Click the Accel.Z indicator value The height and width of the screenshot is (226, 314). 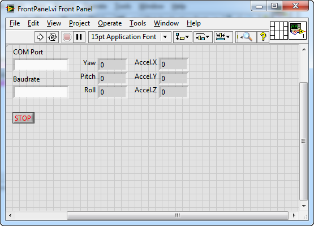click(174, 92)
